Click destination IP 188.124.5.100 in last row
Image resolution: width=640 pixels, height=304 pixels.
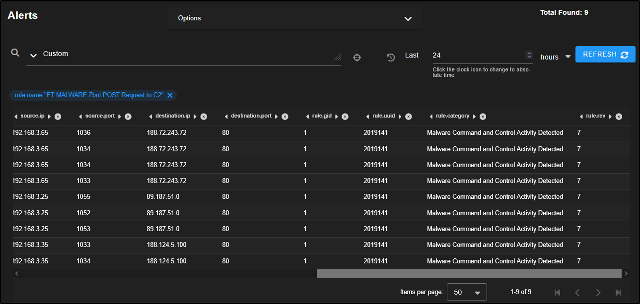point(166,261)
